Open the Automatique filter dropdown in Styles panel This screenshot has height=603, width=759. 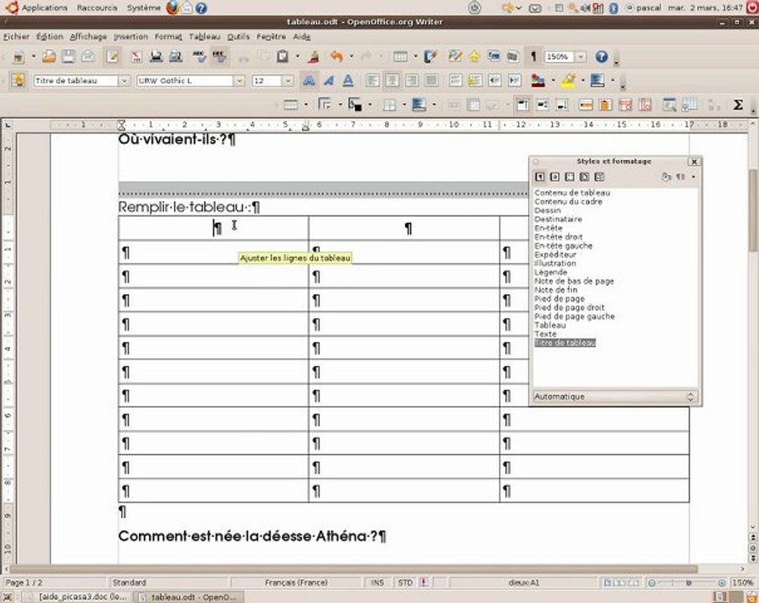[615, 397]
